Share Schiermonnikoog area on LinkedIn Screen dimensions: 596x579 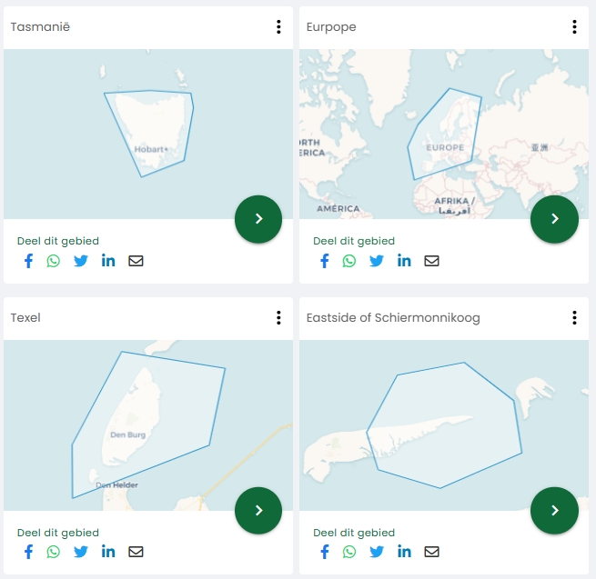[404, 552]
